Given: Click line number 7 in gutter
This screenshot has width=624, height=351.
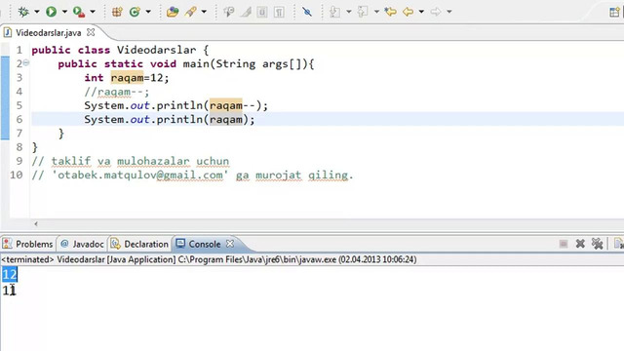Looking at the screenshot, I should [x=19, y=133].
